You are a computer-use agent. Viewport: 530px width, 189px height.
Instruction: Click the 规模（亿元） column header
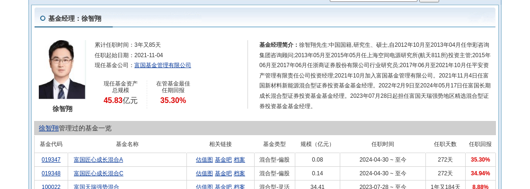318,144
